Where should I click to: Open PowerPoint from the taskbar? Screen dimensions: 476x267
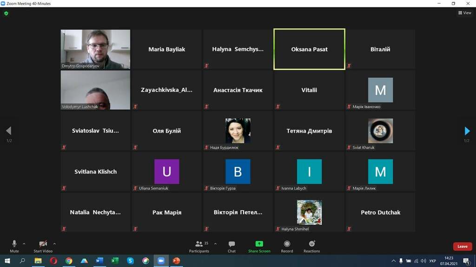click(x=176, y=261)
